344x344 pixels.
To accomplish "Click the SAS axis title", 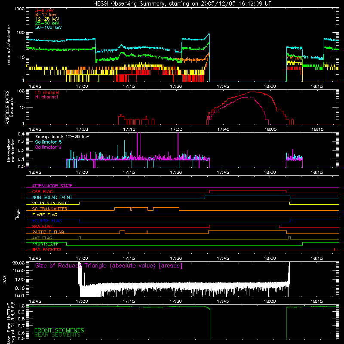I will tap(4, 279).
